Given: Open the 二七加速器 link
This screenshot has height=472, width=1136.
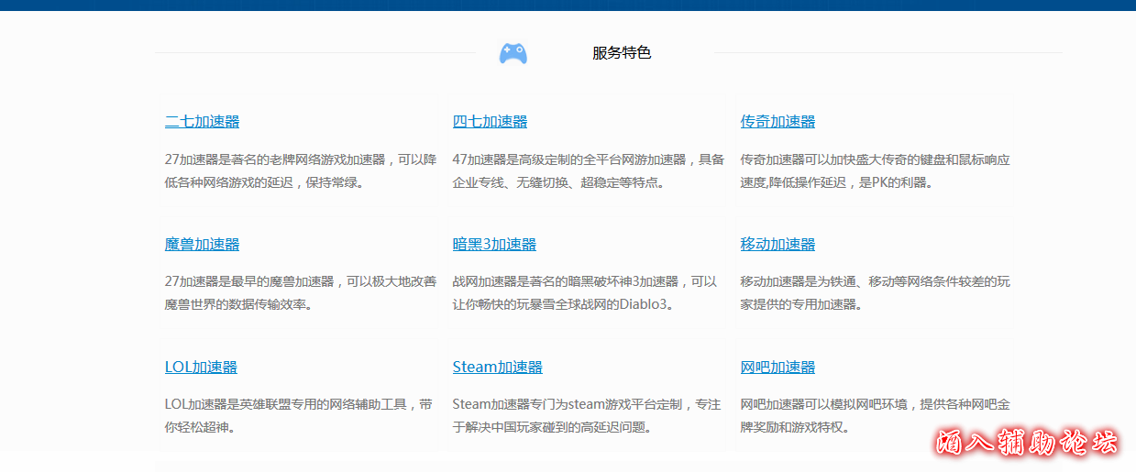Looking at the screenshot, I should pos(202,122).
